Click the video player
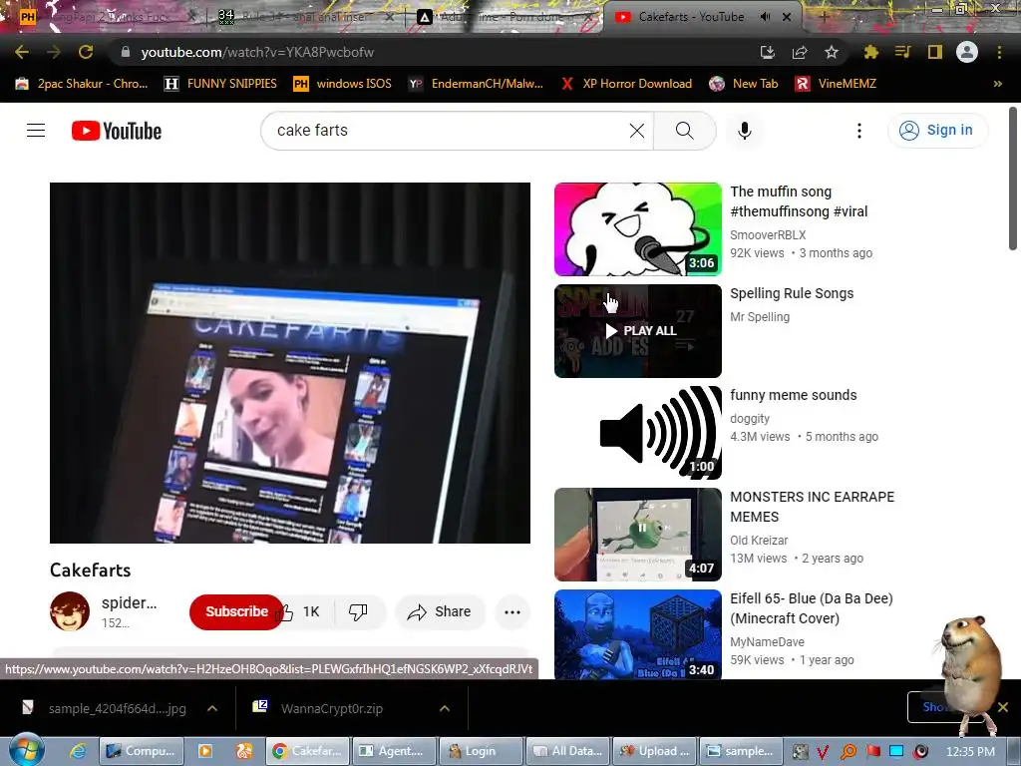 tap(290, 363)
